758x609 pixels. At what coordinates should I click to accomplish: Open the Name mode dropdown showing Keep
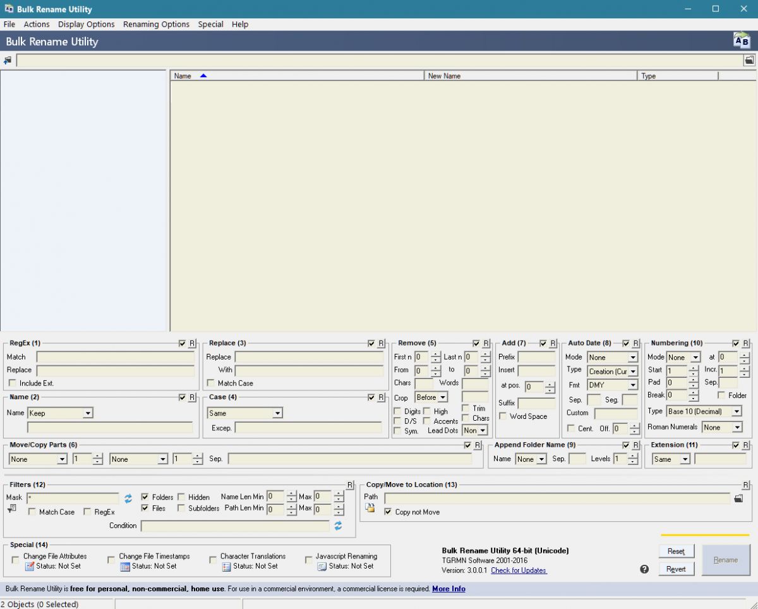[60, 413]
